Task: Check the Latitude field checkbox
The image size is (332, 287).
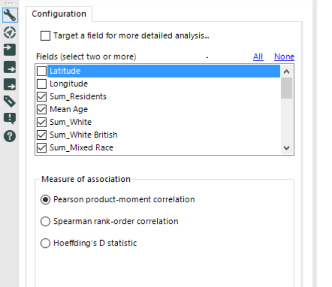Action: [42, 71]
